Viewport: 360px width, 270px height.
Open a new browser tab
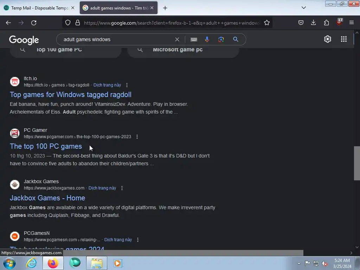(x=165, y=8)
